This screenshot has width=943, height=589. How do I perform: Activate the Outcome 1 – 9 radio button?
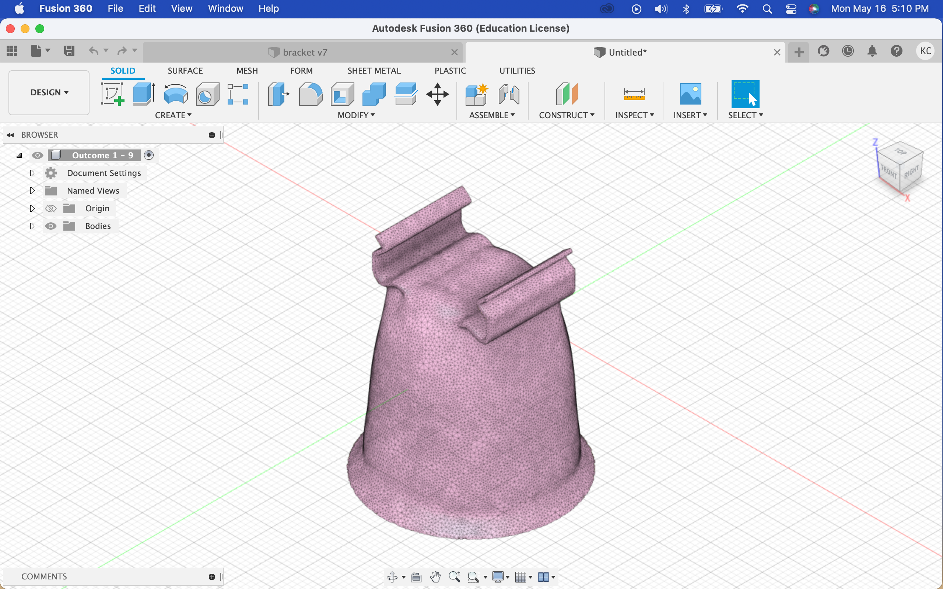point(148,155)
